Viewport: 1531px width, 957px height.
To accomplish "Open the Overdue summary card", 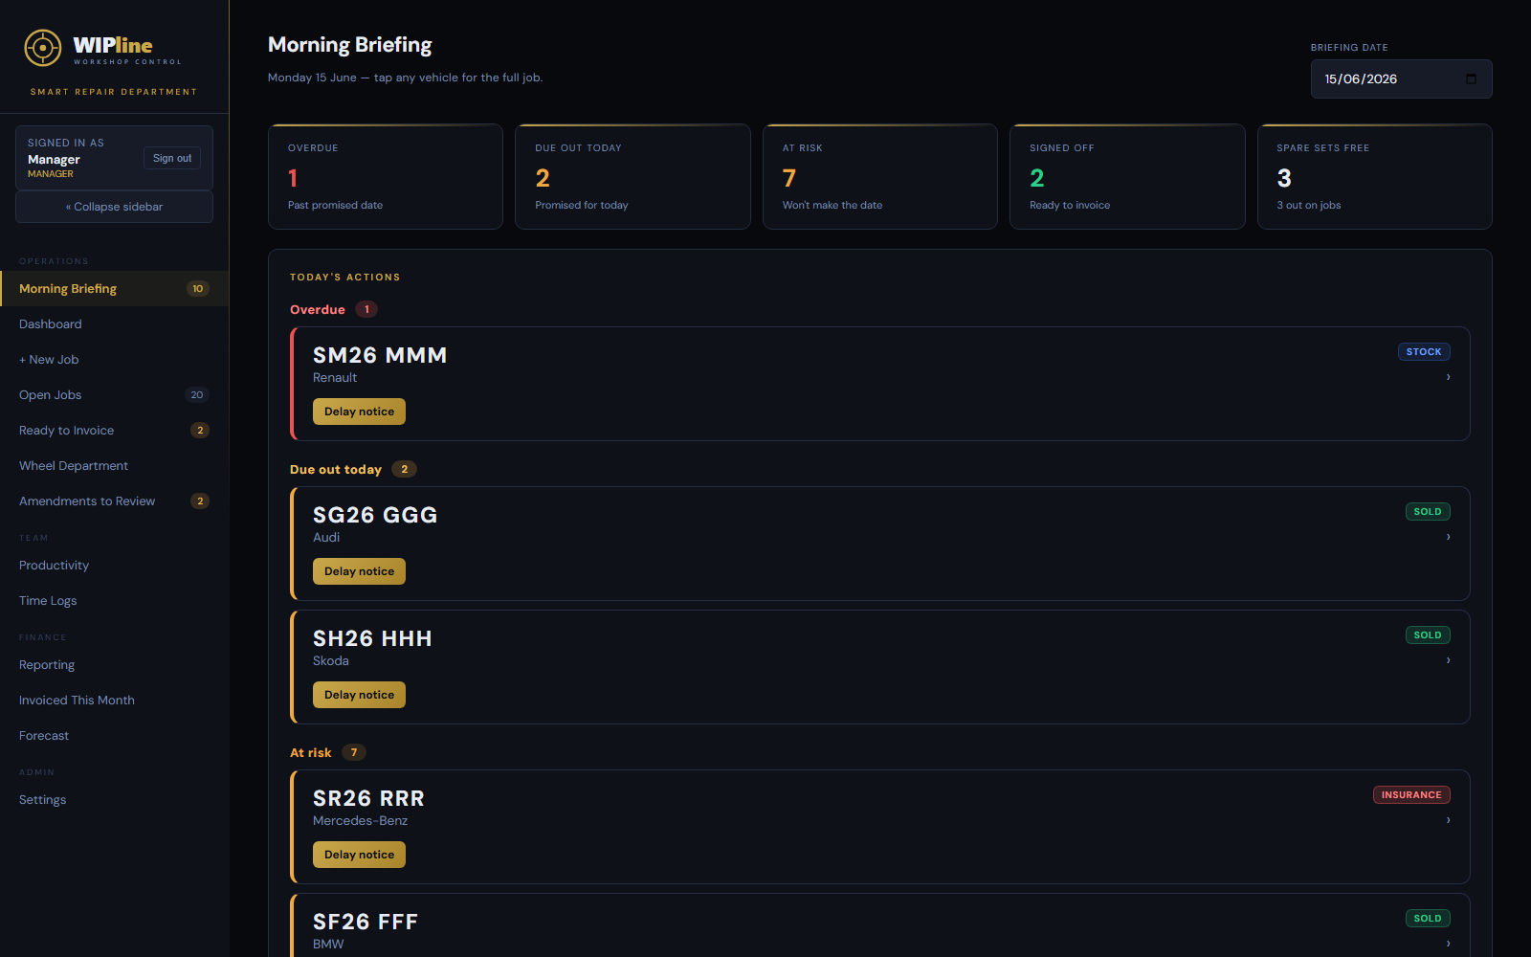I will pos(386,176).
